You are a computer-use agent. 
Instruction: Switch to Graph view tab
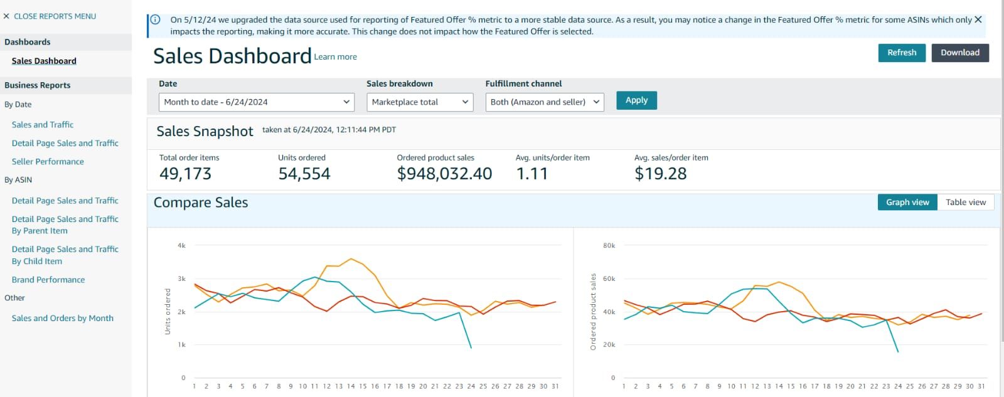[907, 202]
